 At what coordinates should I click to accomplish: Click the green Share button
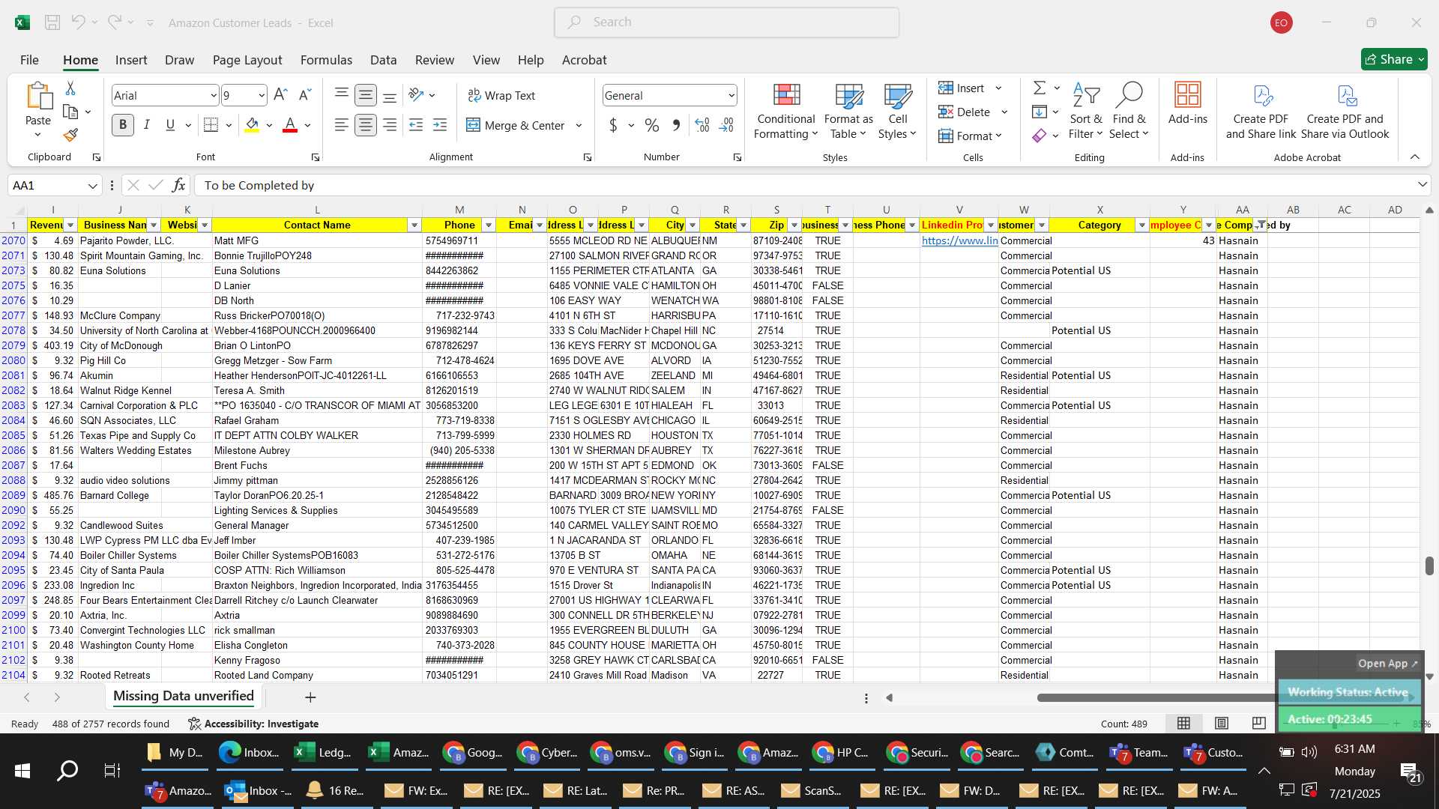point(1394,59)
